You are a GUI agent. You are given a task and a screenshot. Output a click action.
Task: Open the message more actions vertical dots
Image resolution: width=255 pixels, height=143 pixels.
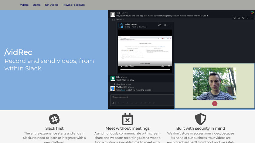coord(252,18)
